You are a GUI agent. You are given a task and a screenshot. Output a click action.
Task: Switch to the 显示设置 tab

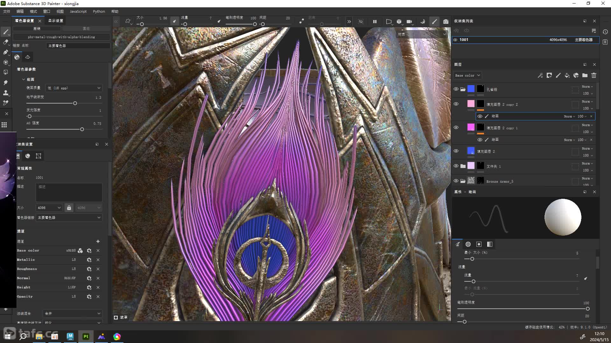[56, 21]
